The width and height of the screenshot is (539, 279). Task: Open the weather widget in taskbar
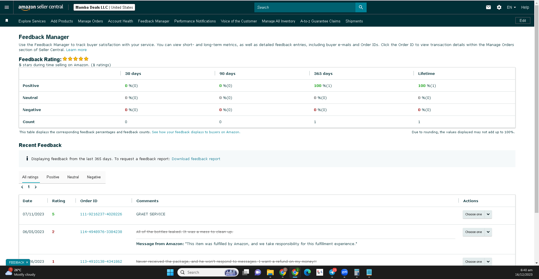click(x=20, y=272)
